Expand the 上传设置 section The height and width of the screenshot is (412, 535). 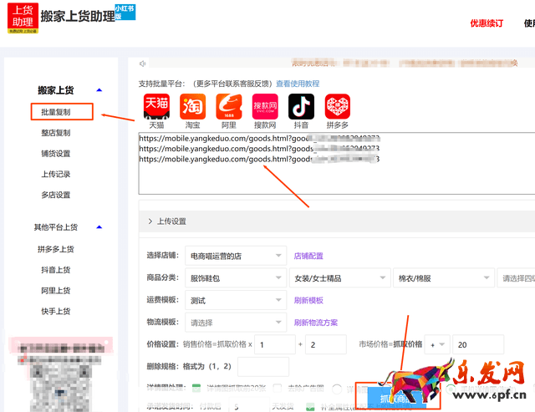coord(167,221)
